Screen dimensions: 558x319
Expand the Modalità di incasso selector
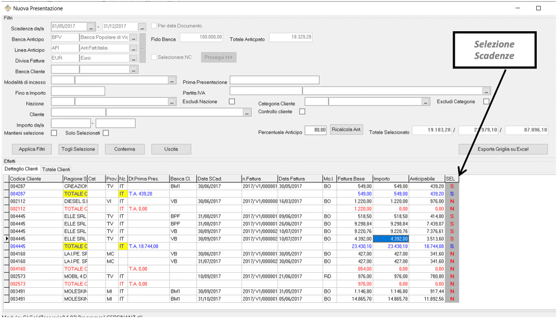[172, 80]
